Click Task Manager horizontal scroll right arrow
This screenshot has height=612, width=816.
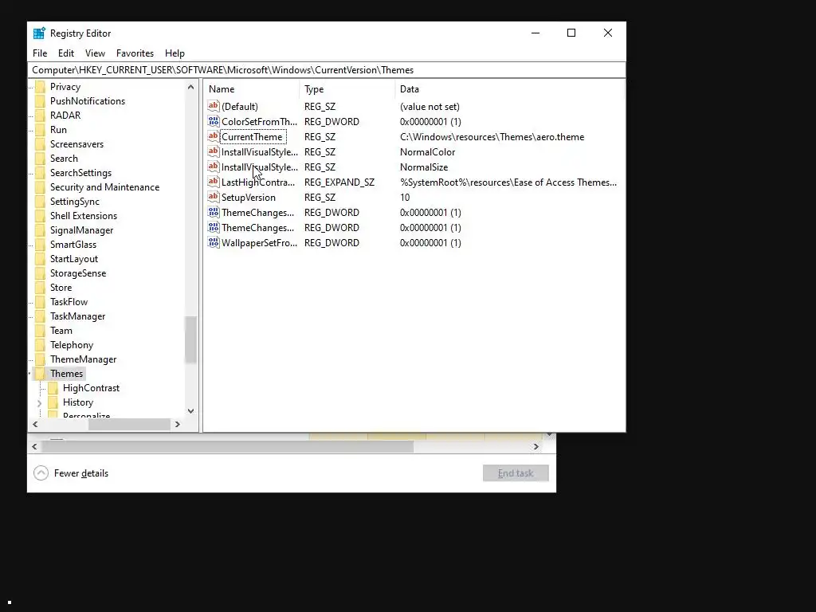coord(536,446)
